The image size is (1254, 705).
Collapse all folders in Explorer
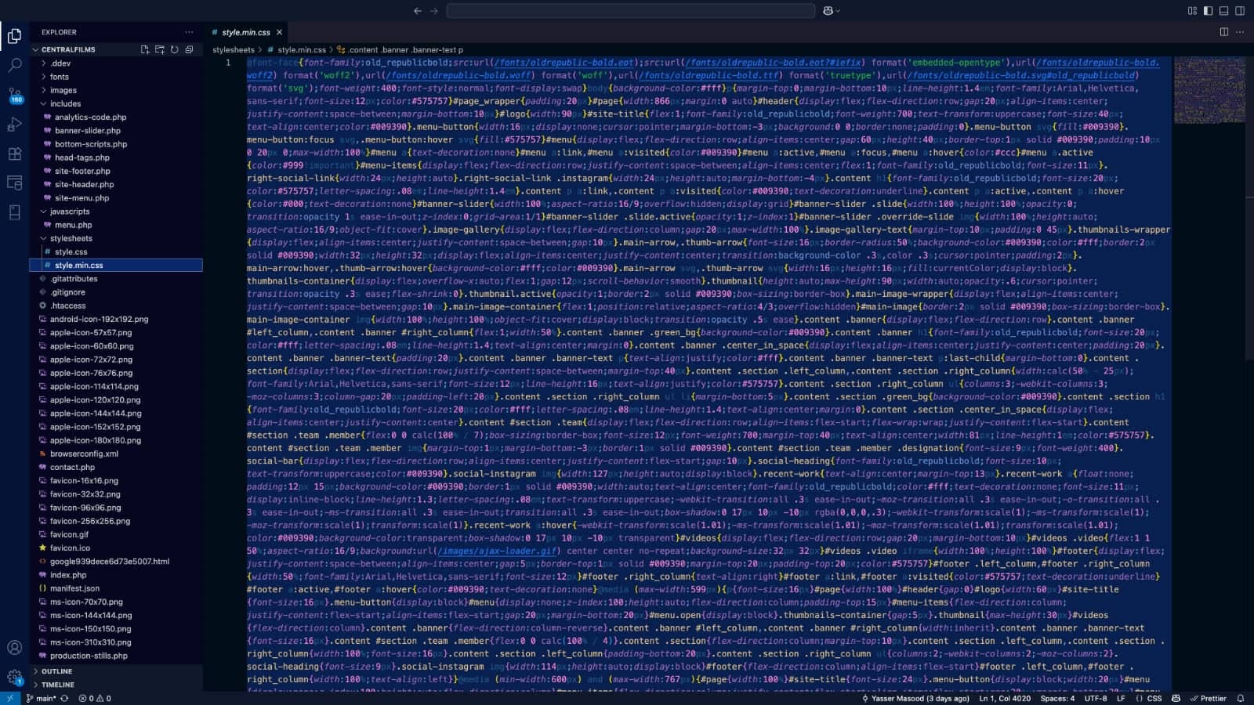(x=189, y=49)
